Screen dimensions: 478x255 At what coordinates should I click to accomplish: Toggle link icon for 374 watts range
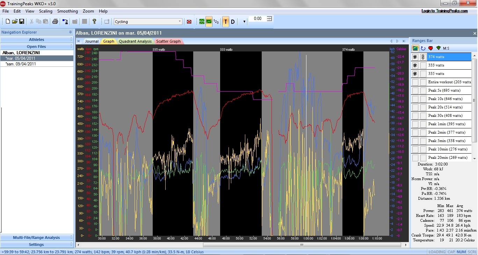(423, 57)
